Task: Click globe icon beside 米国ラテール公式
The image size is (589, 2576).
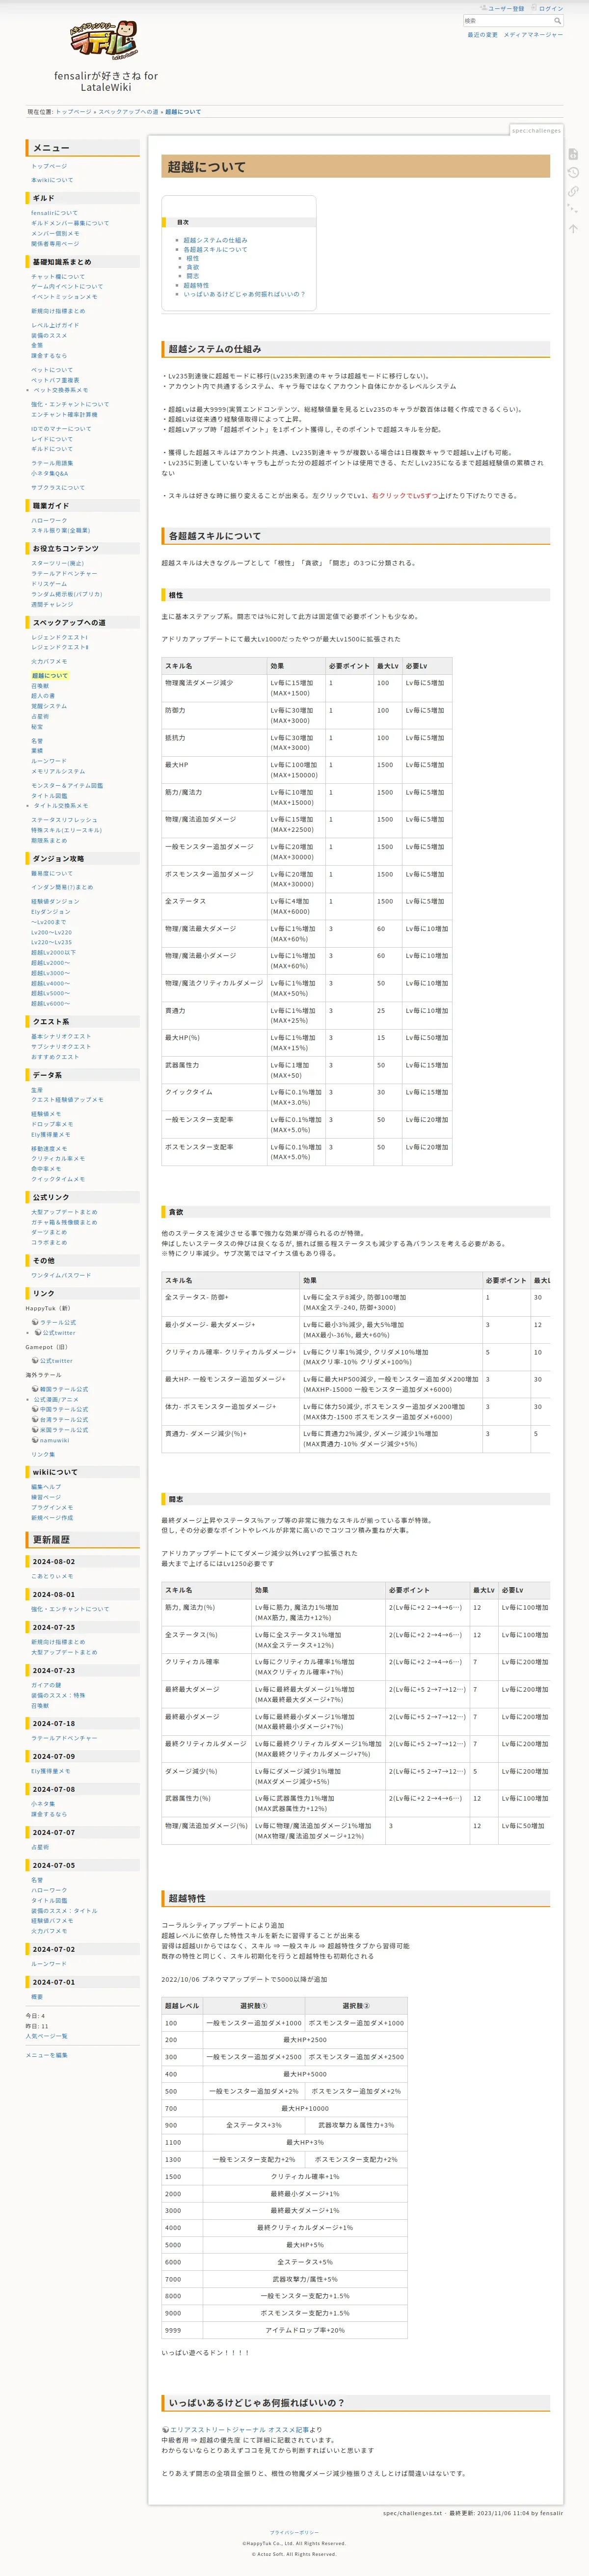Action: (35, 1429)
